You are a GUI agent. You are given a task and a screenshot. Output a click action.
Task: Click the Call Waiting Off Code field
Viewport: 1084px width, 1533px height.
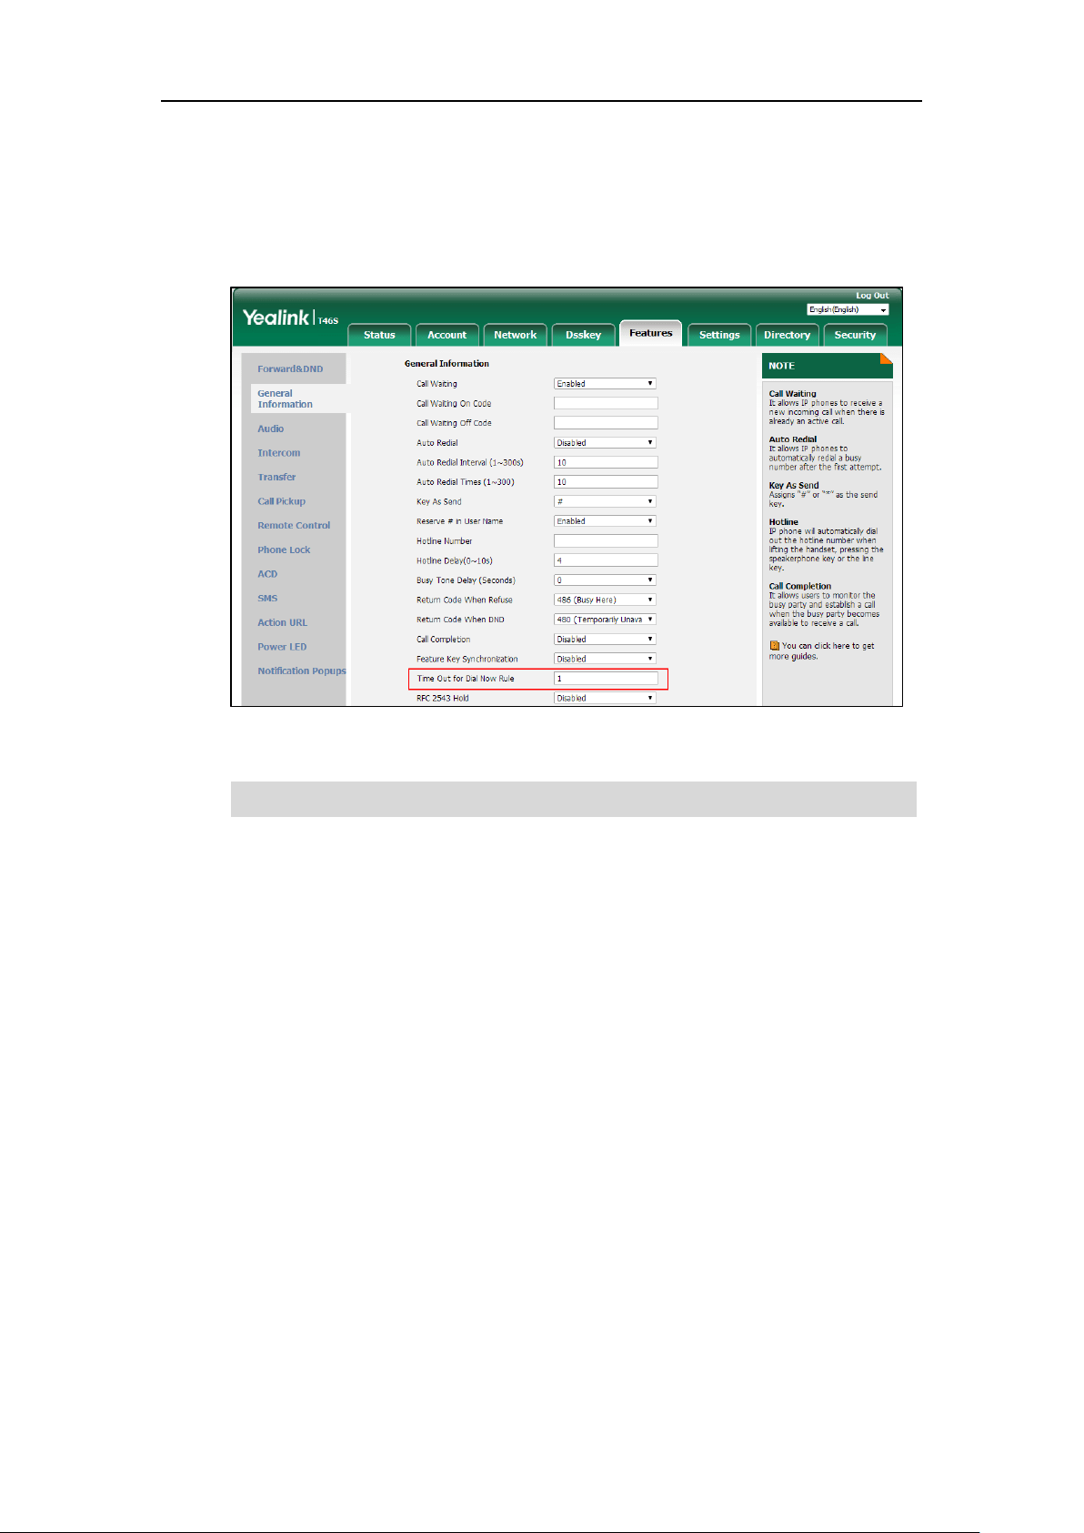(x=606, y=423)
